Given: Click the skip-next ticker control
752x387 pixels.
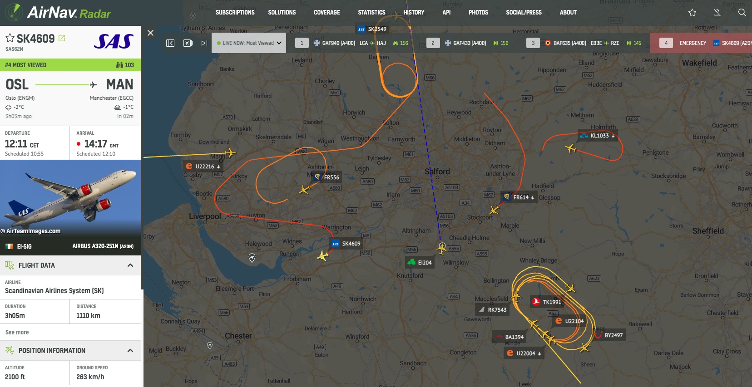Looking at the screenshot, I should tap(204, 43).
